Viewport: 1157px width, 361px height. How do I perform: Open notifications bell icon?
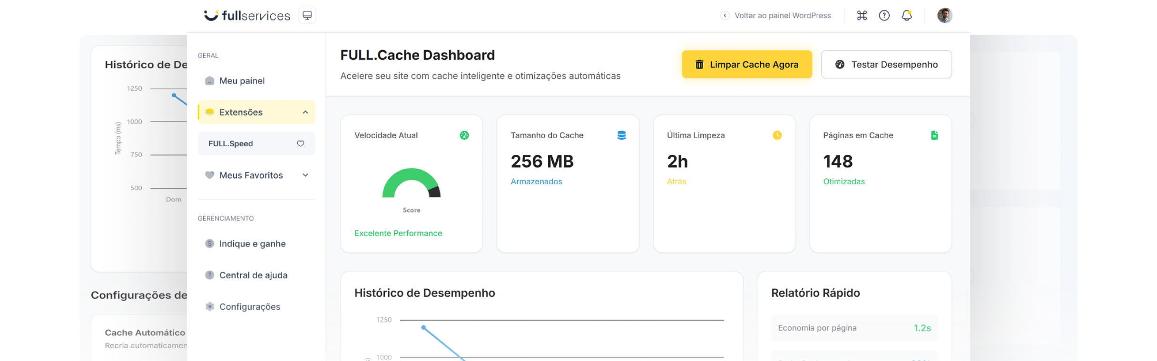point(907,16)
